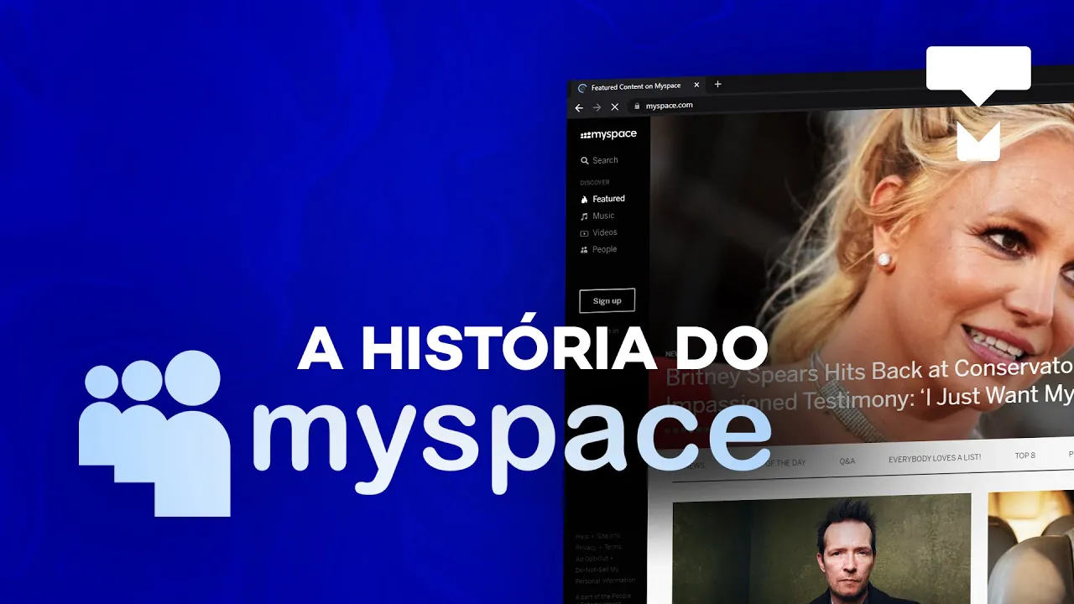Click the Sign up button
1074x604 pixels.
coord(607,300)
